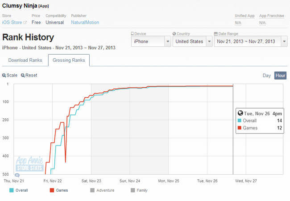Image resolution: width=290 pixels, height=201 pixels.
Task: Expand the Date Range dropdown arrow
Action: tap(284, 41)
